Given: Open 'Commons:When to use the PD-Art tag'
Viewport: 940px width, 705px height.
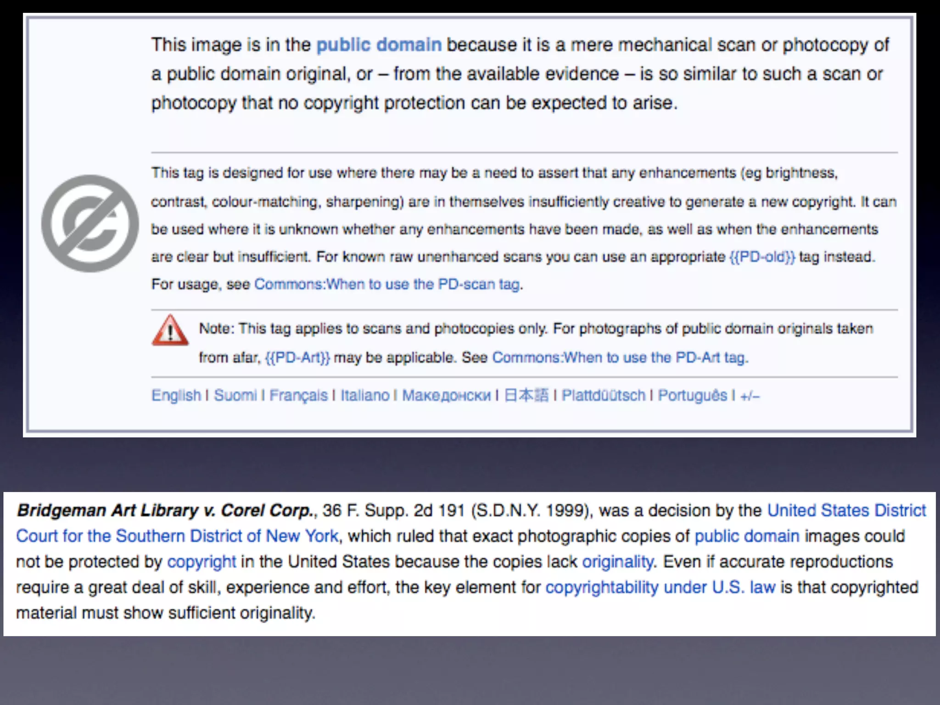Looking at the screenshot, I should click(x=620, y=358).
